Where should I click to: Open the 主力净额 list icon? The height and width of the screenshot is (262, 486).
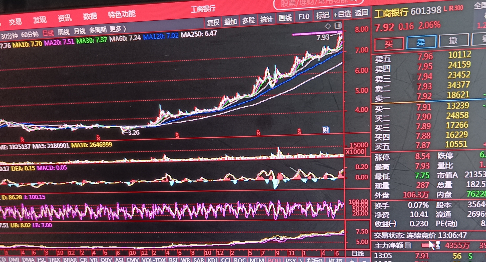point(408,245)
